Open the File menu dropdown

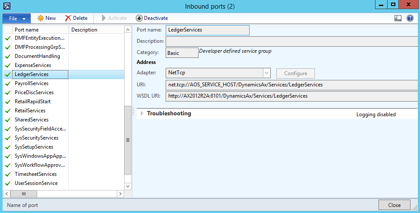click(16, 19)
